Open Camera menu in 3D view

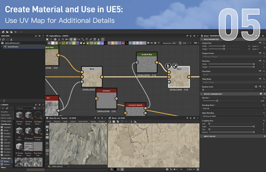click(73, 121)
